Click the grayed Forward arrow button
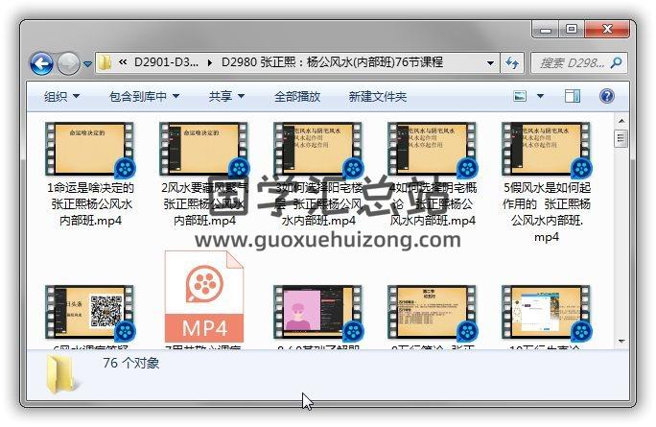The width and height of the screenshot is (656, 427). pyautogui.click(x=68, y=63)
